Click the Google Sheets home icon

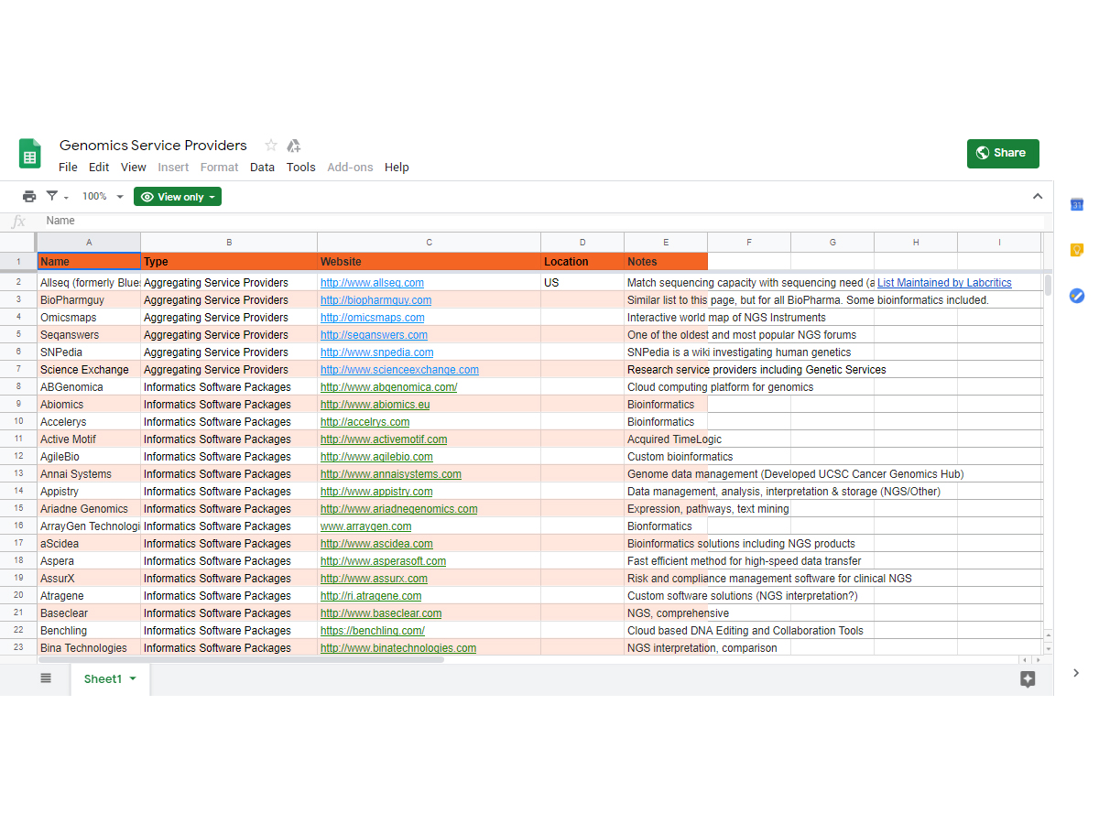coord(30,154)
